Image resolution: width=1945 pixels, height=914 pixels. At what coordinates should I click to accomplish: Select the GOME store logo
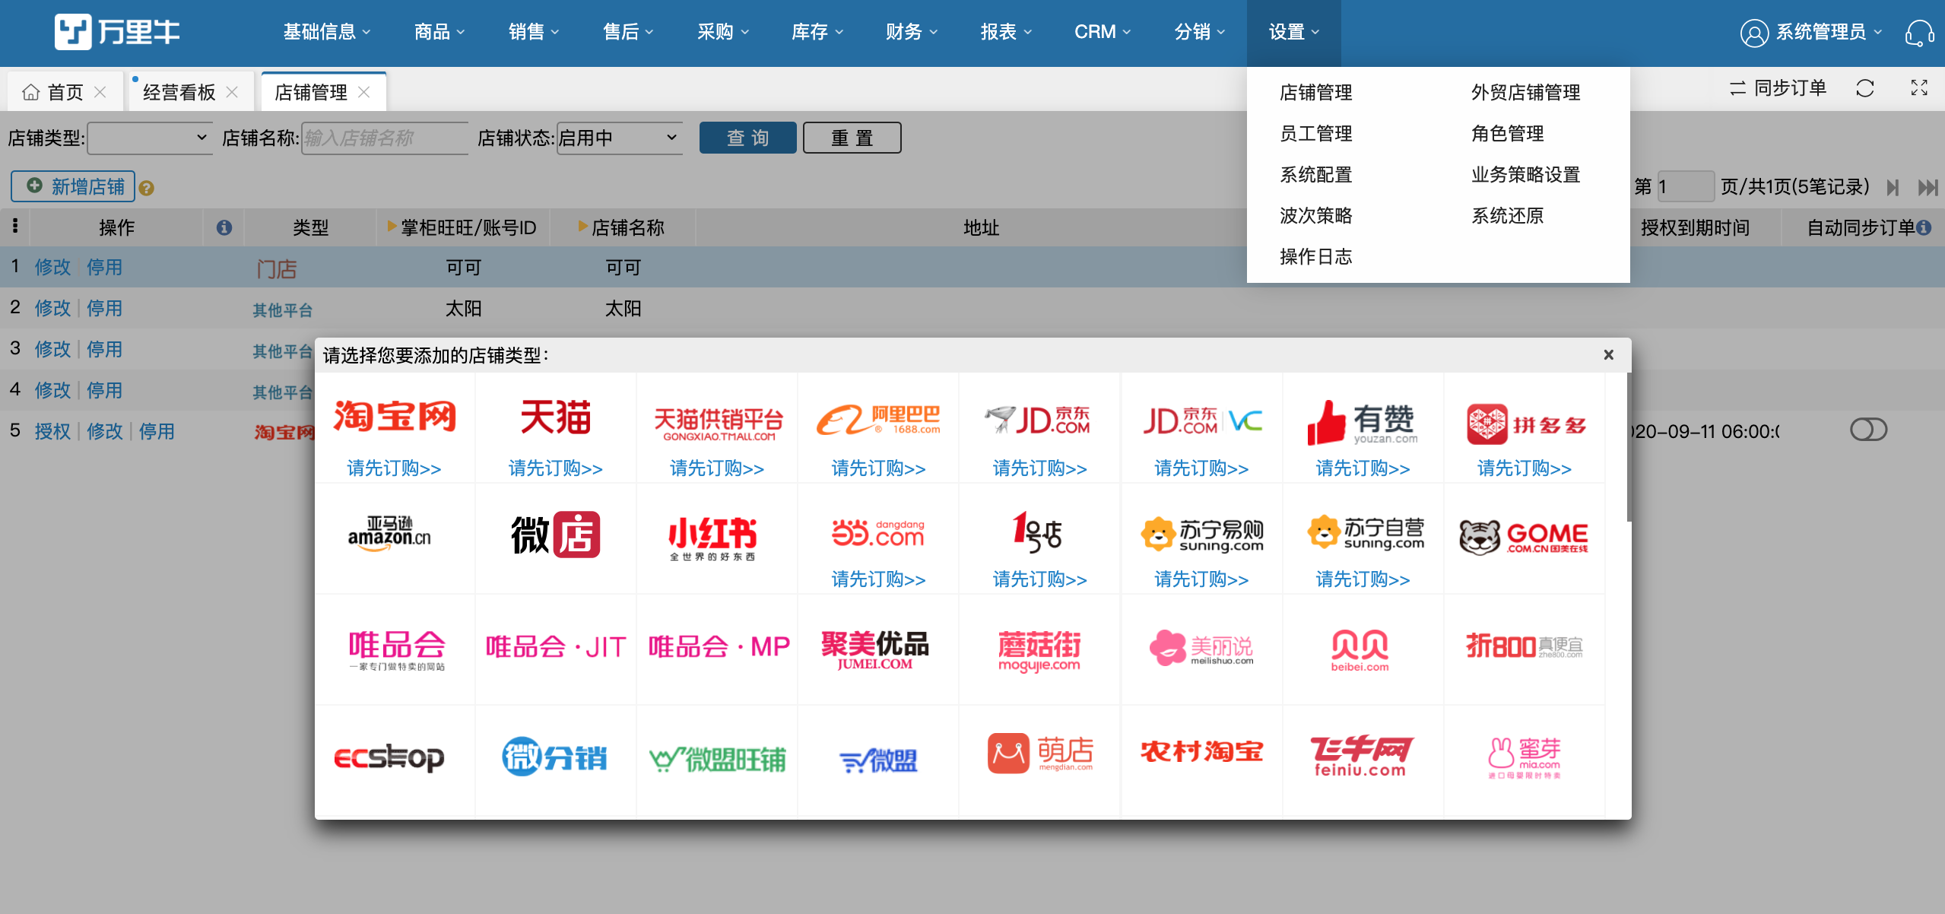click(1524, 537)
